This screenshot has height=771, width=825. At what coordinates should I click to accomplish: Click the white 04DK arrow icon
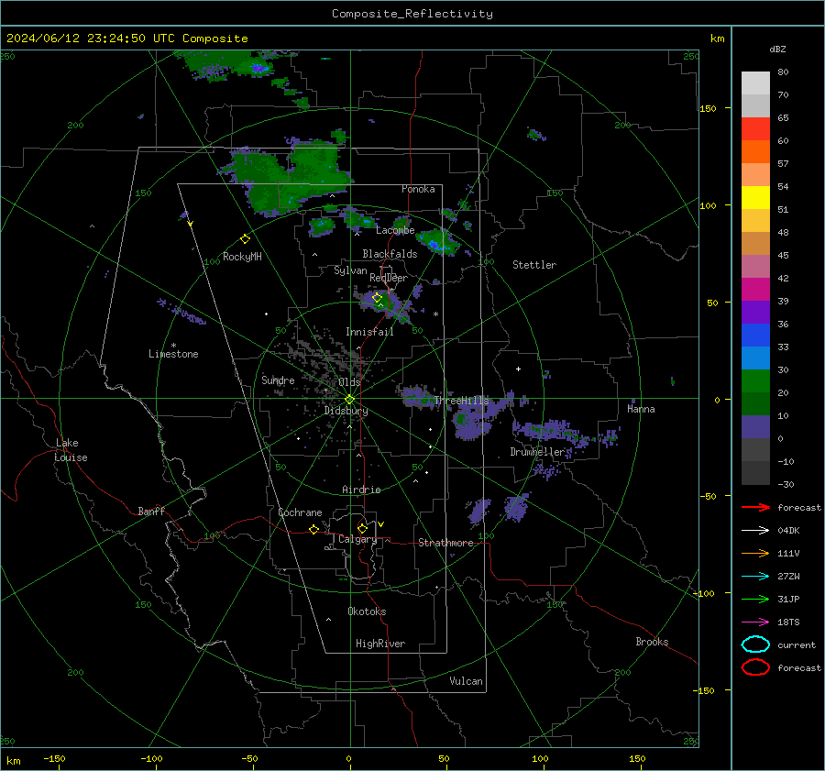click(x=755, y=531)
